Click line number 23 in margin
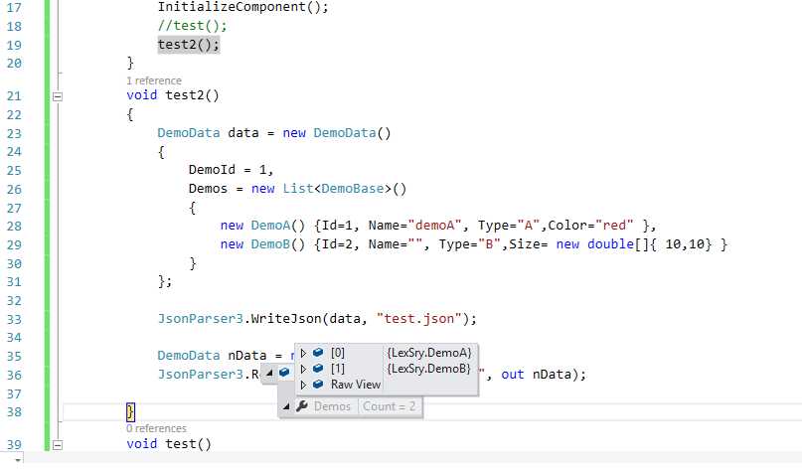The height and width of the screenshot is (469, 802). coord(14,134)
